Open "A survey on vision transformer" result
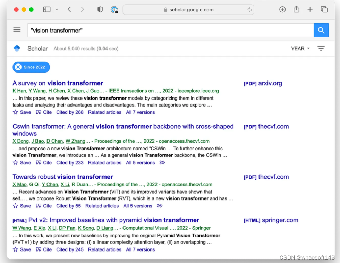This screenshot has width=340, height=263. tap(58, 83)
